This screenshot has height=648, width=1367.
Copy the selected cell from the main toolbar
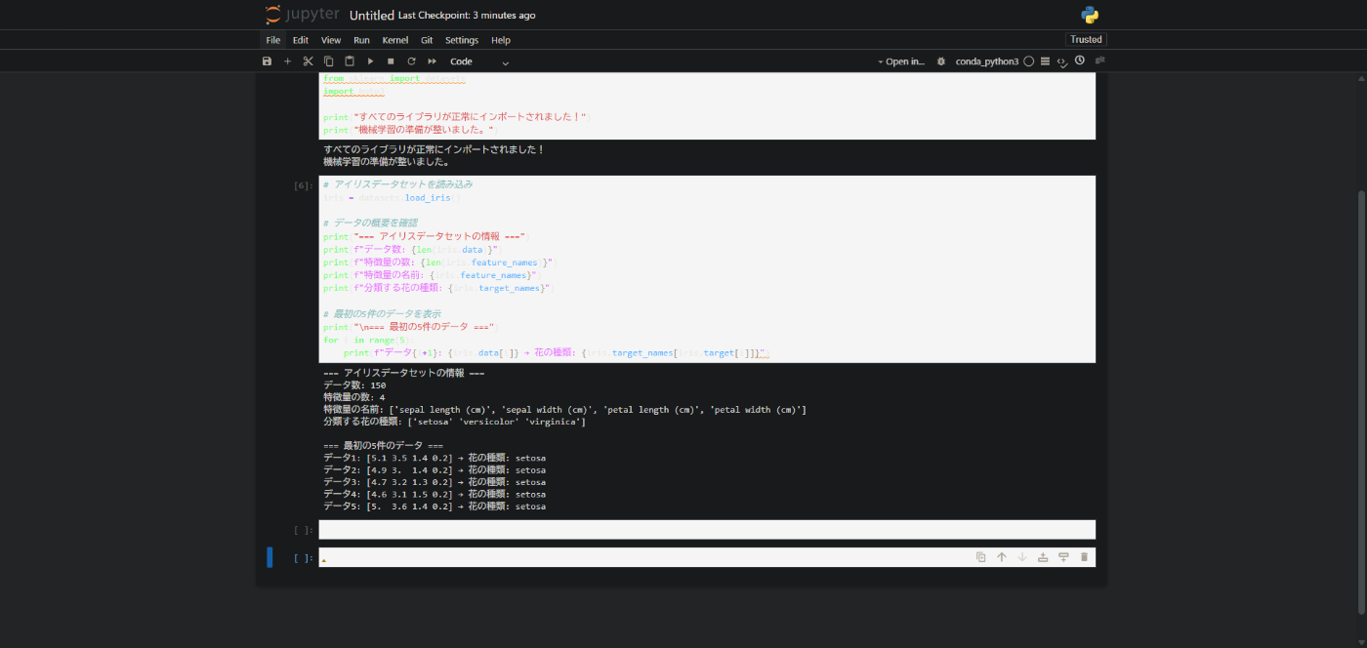(328, 61)
